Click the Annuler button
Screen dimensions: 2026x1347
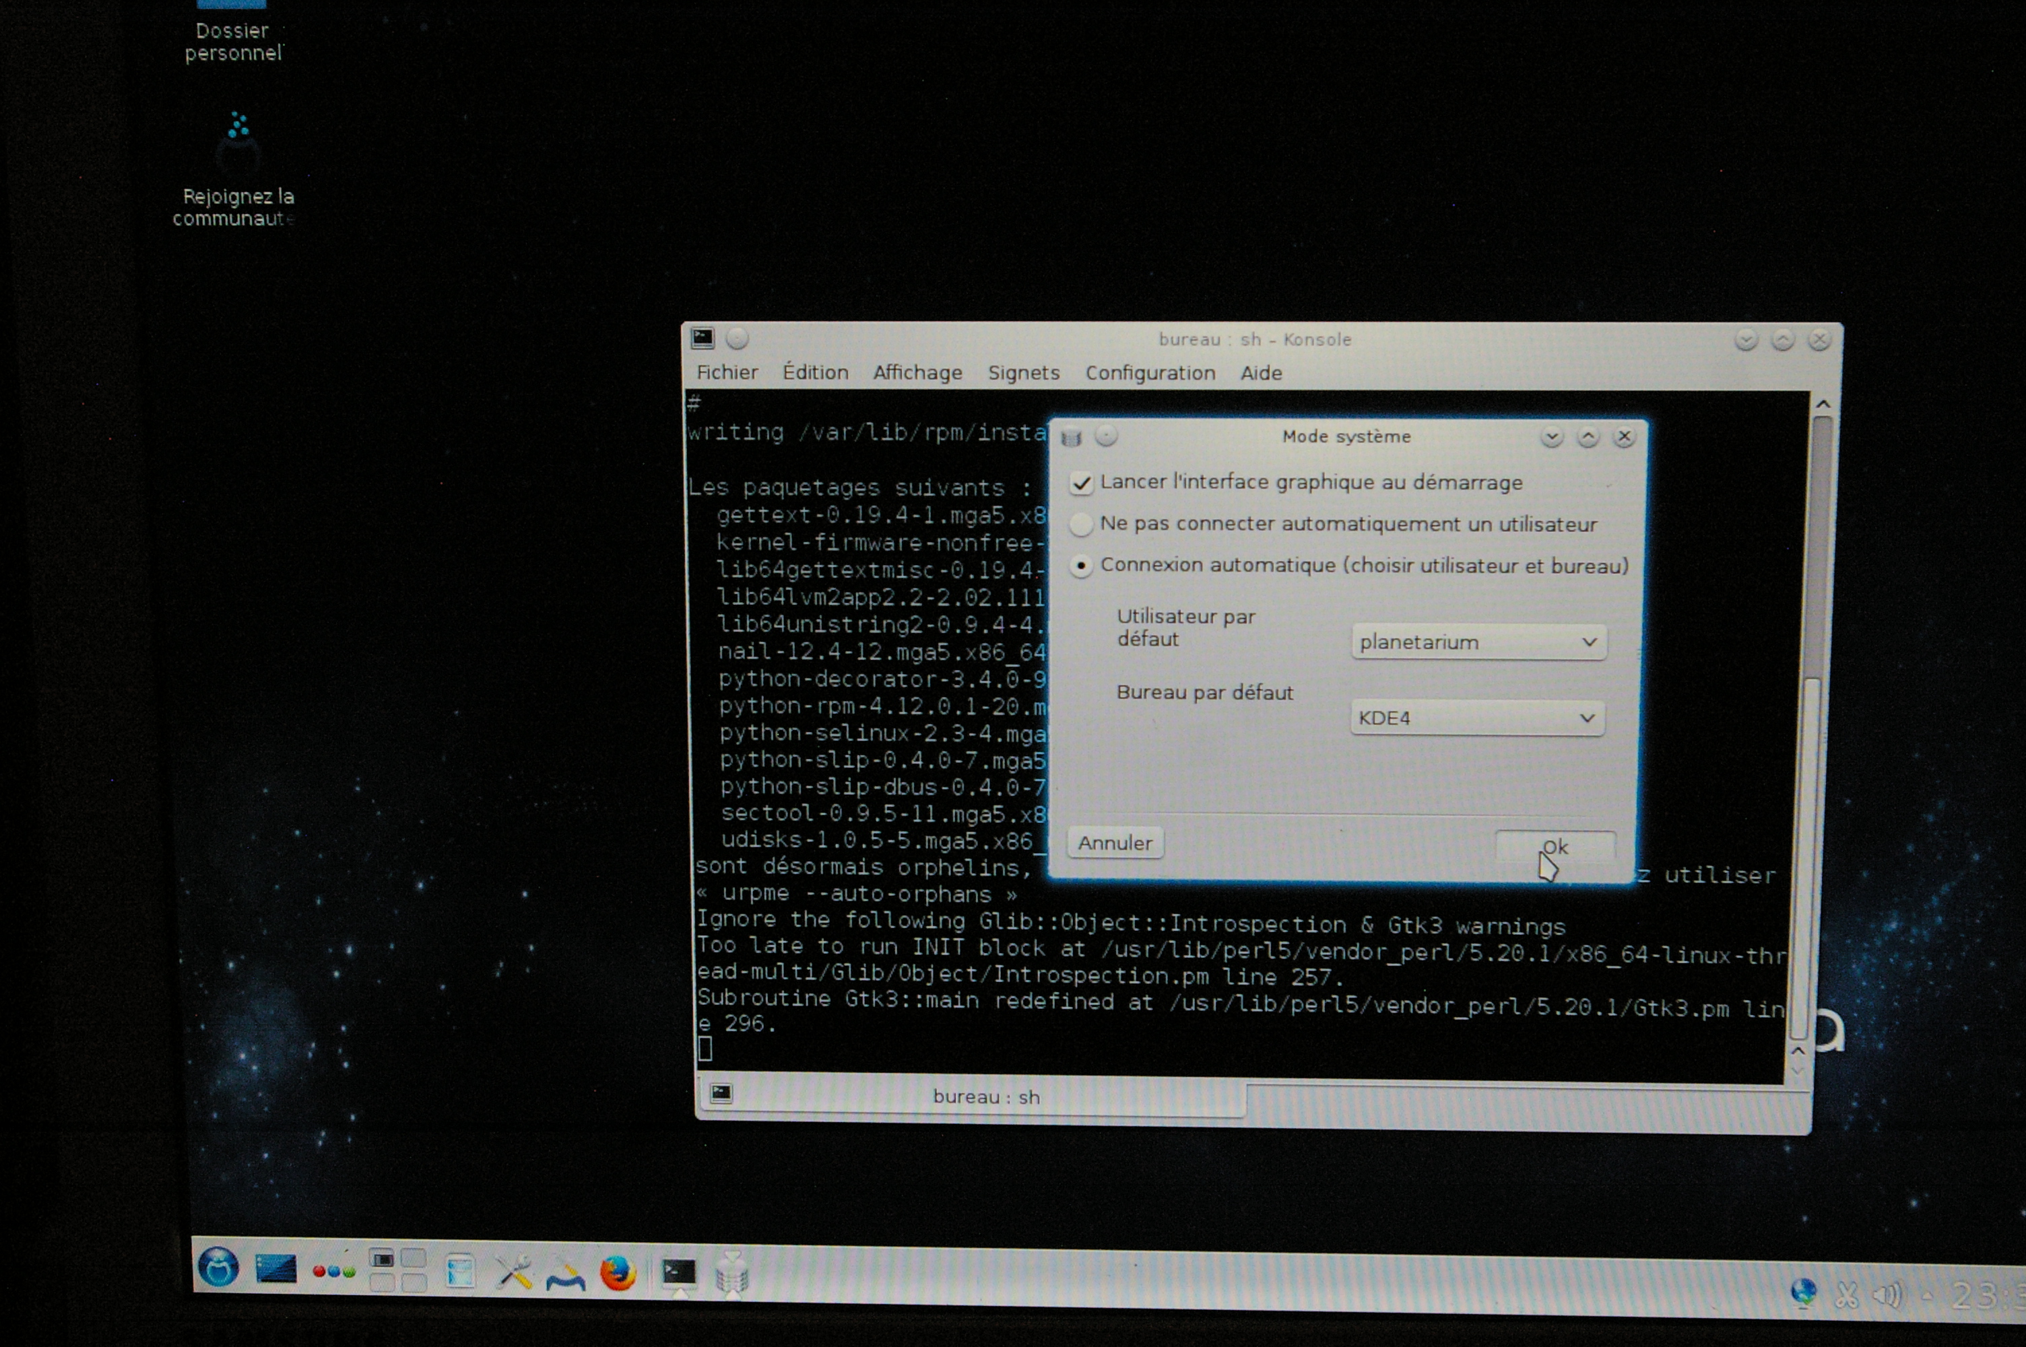pyautogui.click(x=1114, y=843)
